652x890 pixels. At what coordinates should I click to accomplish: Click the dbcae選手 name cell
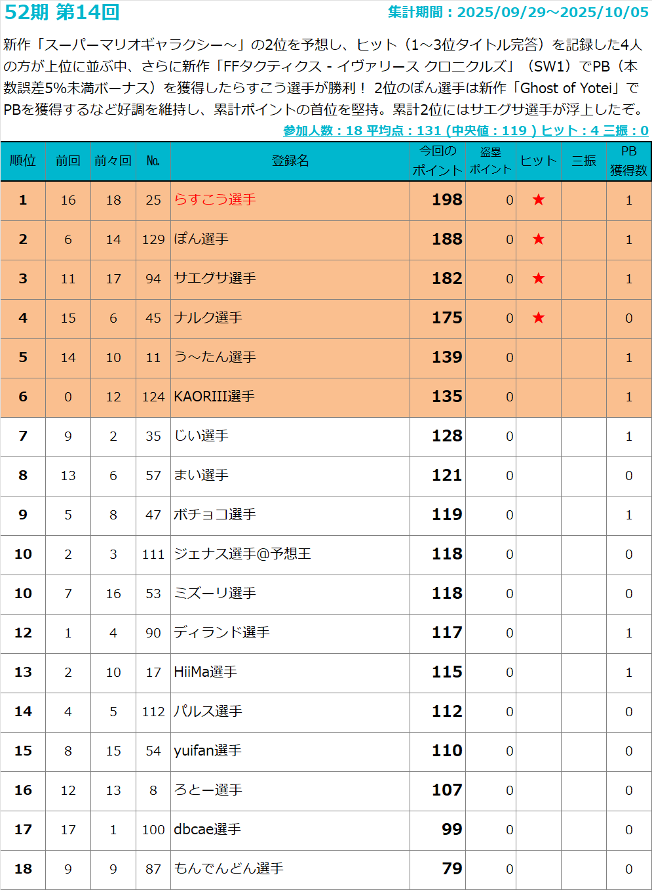click(x=207, y=830)
